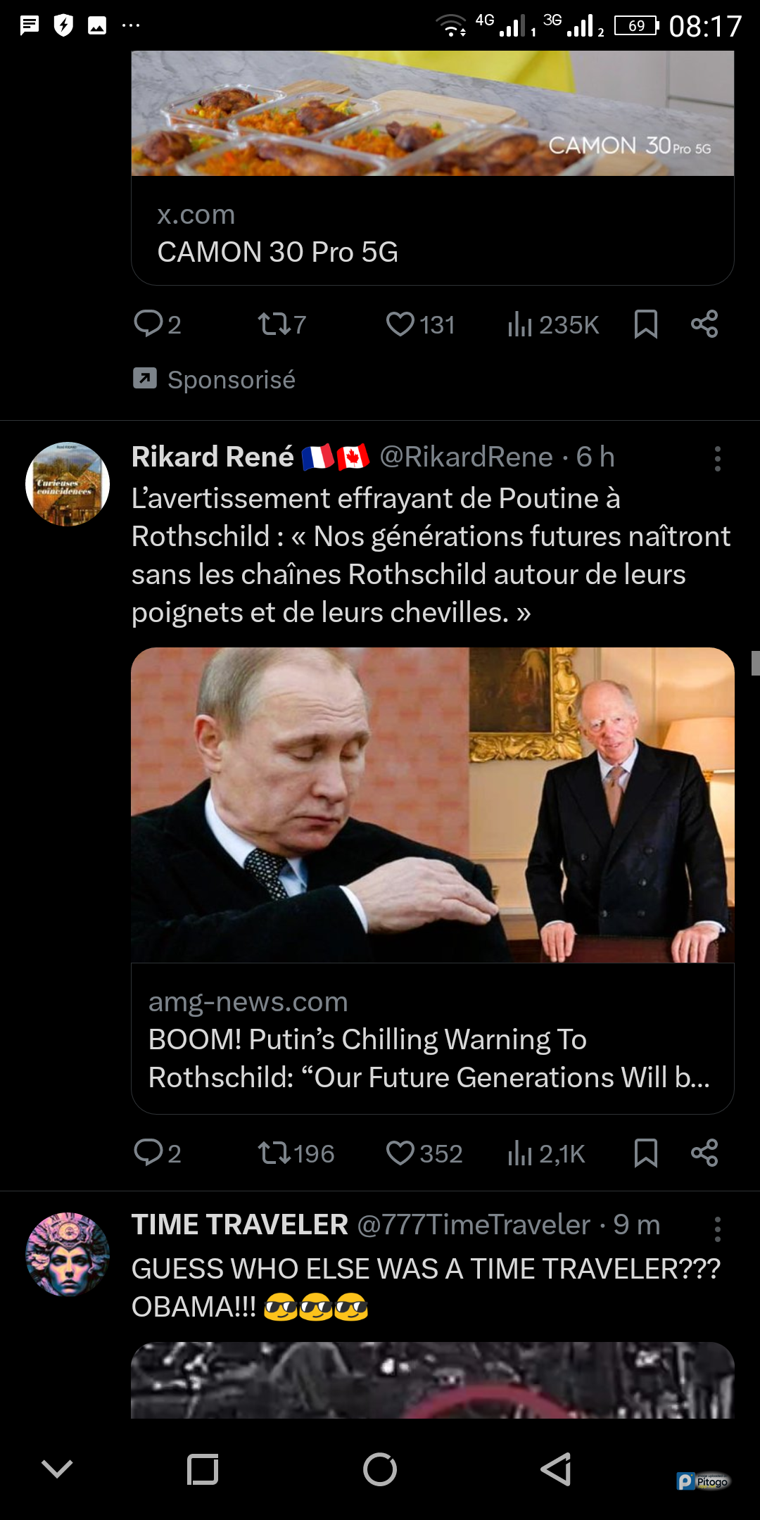Open the amg-news.com Putin article link
760x1520 pixels.
[x=432, y=1038]
